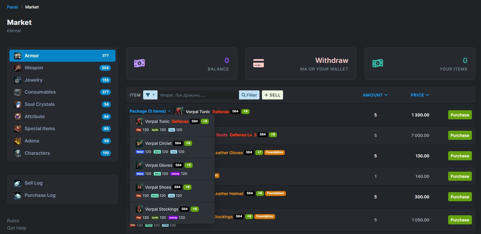Click the purple Balance money icon
481x234 pixels.
coord(139,63)
